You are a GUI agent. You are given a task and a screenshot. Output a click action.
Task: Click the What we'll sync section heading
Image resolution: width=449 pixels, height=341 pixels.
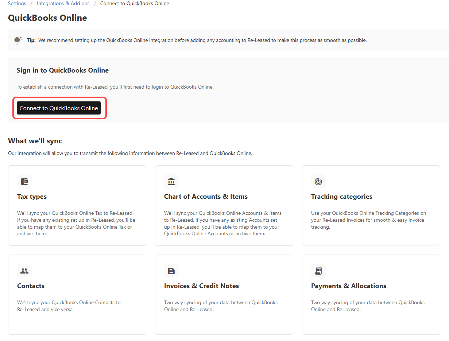(x=35, y=141)
